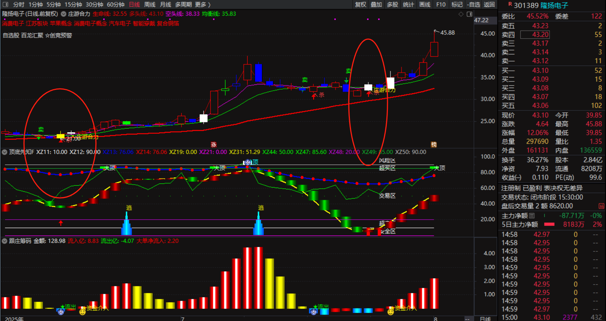The width and height of the screenshot is (606, 321).
Task: Expand the 跟庄筹码 indicator dropdown
Action: click(4, 241)
